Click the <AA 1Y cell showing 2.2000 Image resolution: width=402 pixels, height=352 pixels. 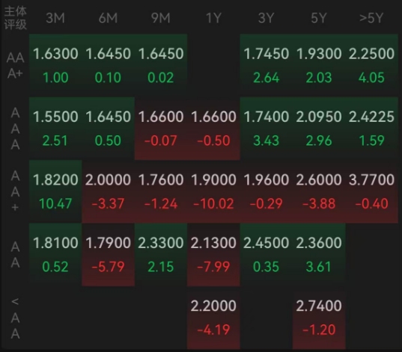point(213,318)
